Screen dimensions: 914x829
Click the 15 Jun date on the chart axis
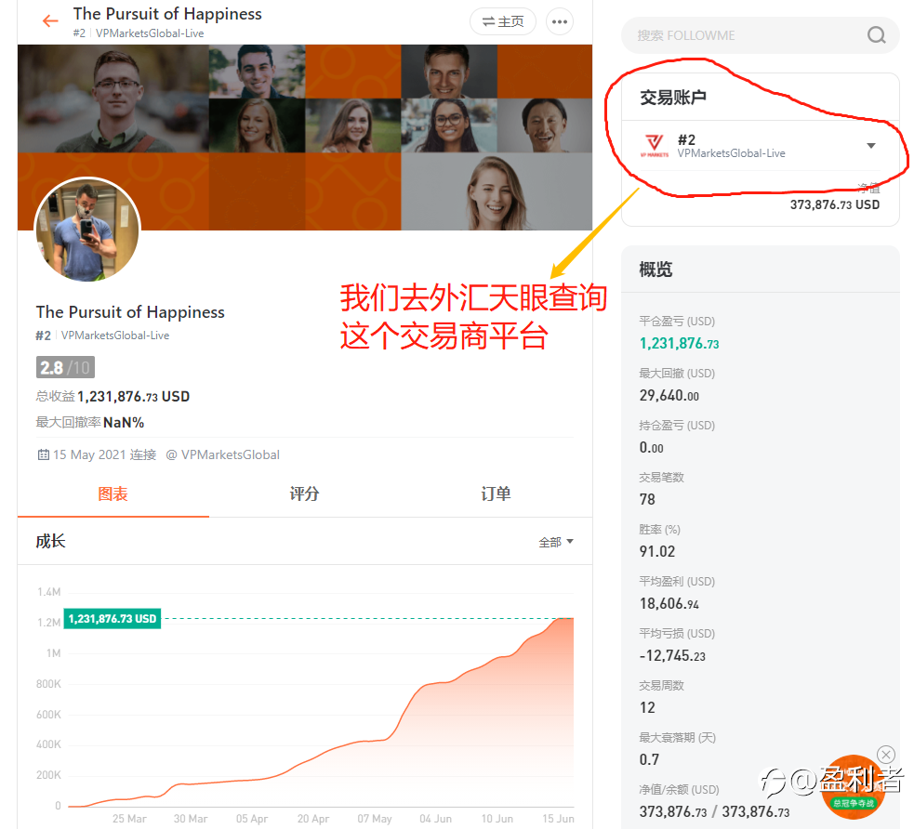[558, 819]
